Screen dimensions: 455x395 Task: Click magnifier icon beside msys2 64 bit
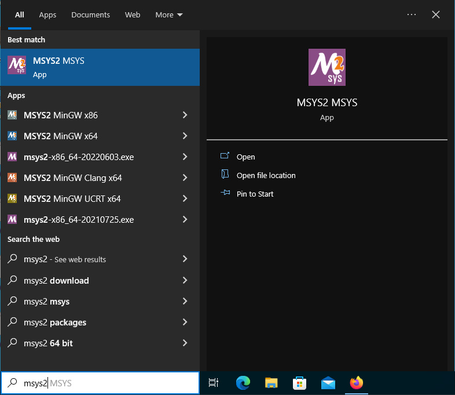pyautogui.click(x=12, y=343)
